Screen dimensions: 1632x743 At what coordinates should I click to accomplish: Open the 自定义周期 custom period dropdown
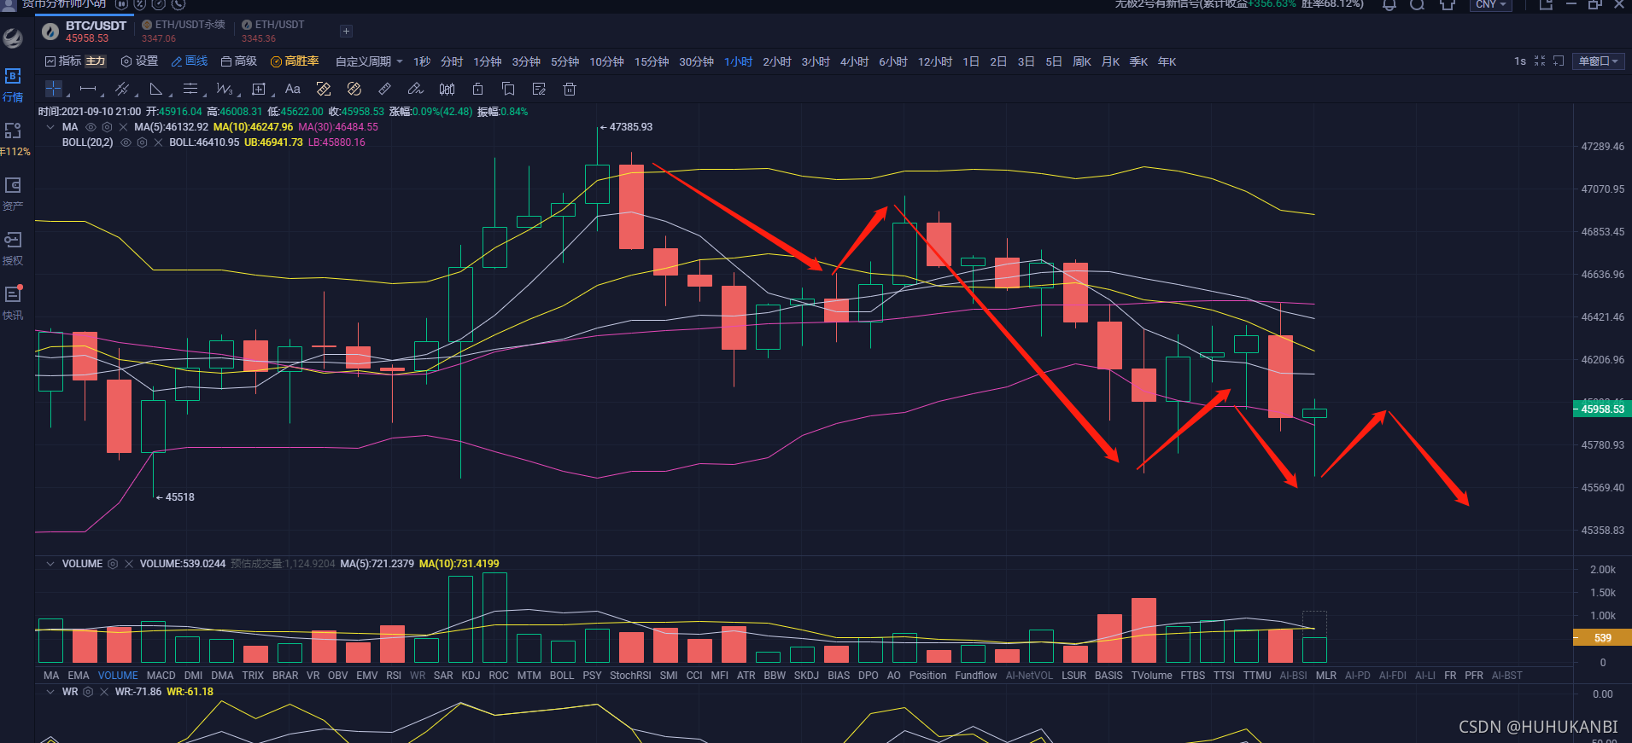(369, 61)
